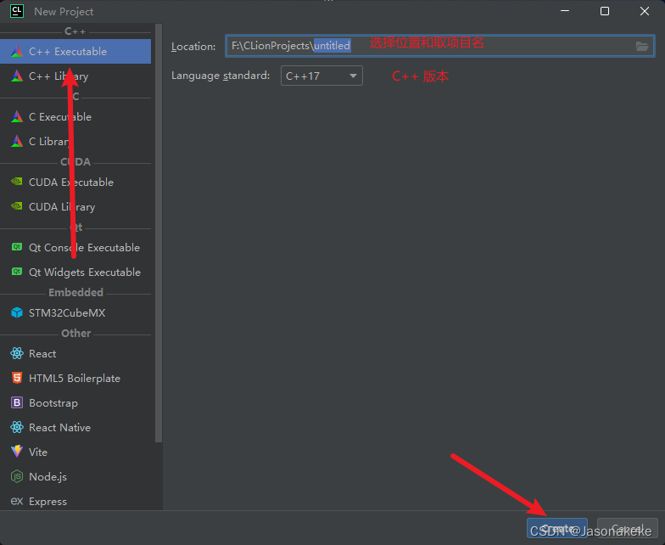Click the Cancel button
665x545 pixels.
pos(628,528)
